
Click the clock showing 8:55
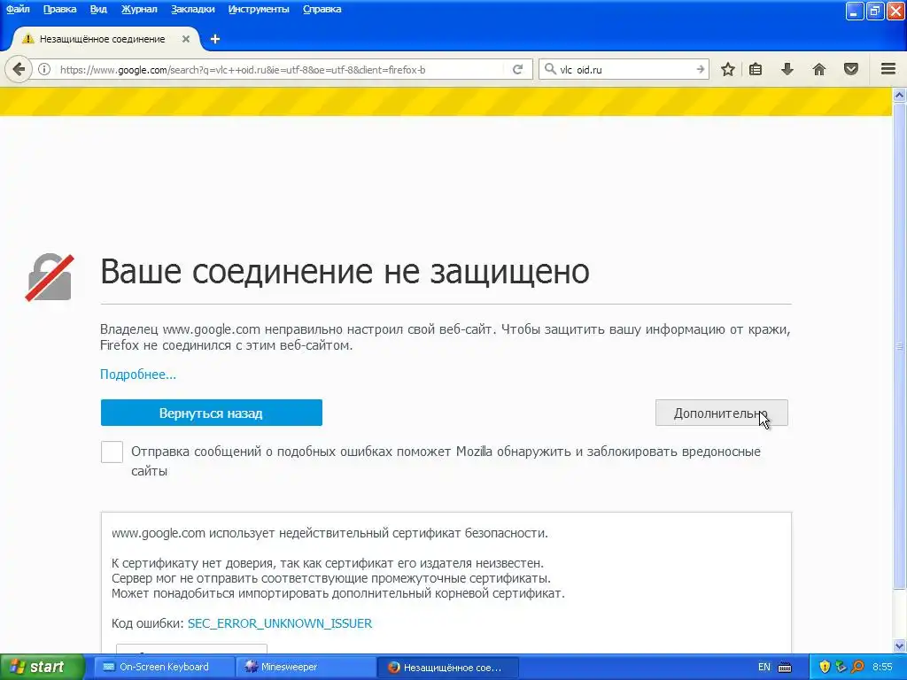point(882,667)
